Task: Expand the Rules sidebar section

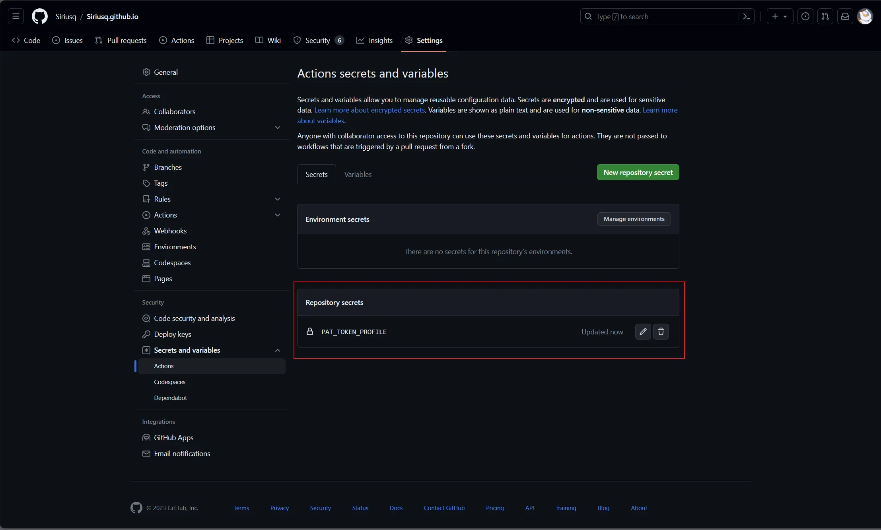Action: pyautogui.click(x=278, y=199)
